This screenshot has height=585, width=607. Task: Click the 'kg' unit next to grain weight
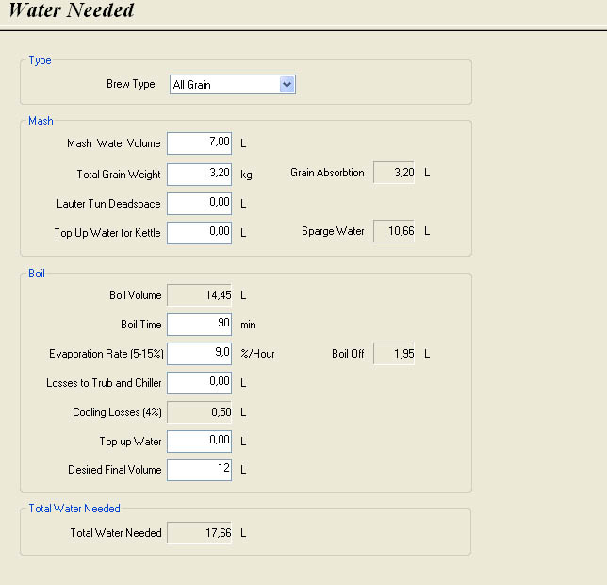246,175
